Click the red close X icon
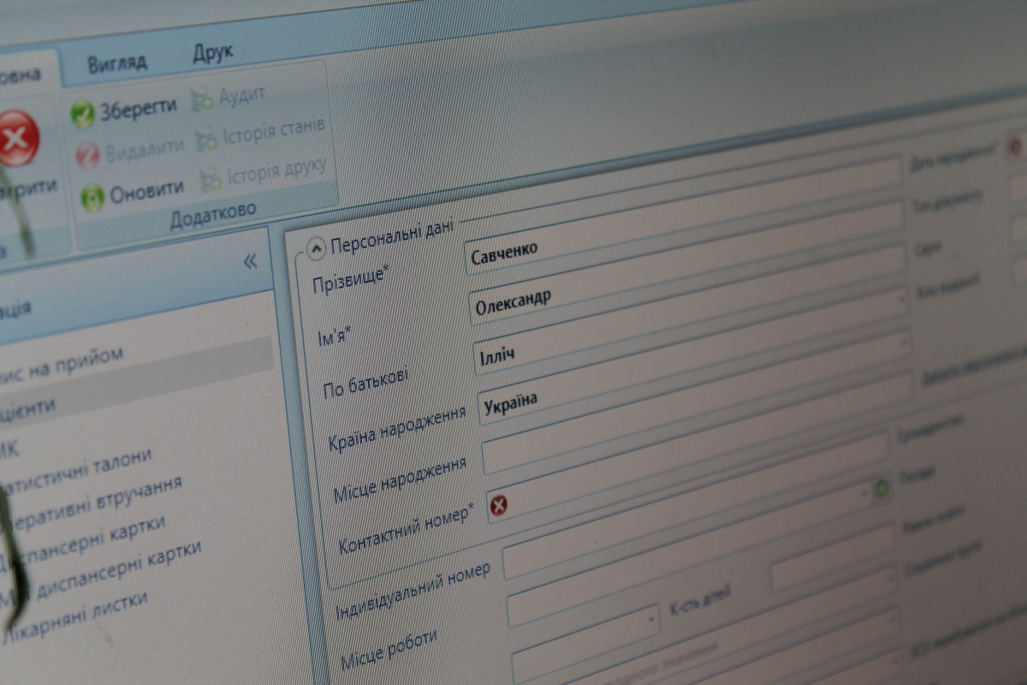Screen dimensions: 1027x685 click(x=18, y=139)
